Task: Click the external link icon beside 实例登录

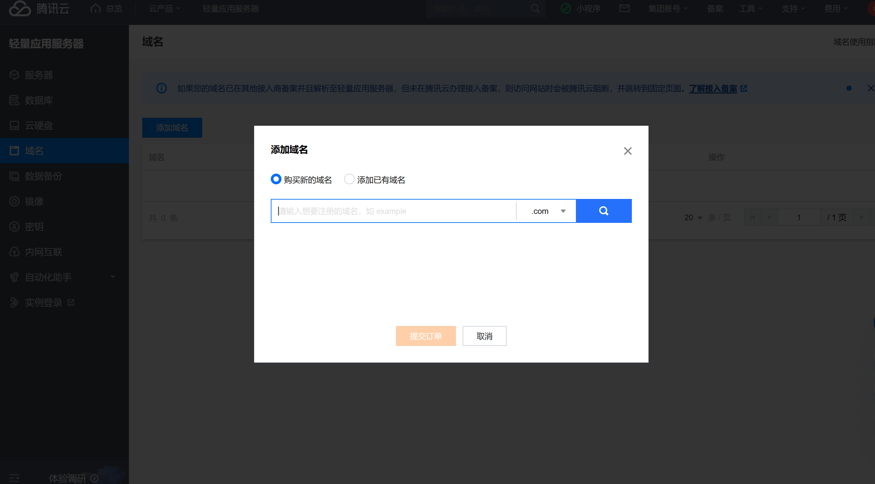Action: click(71, 302)
